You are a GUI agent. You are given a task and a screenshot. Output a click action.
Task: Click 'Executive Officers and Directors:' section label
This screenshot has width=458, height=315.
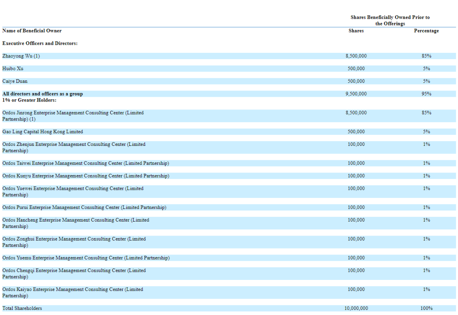[x=40, y=44]
